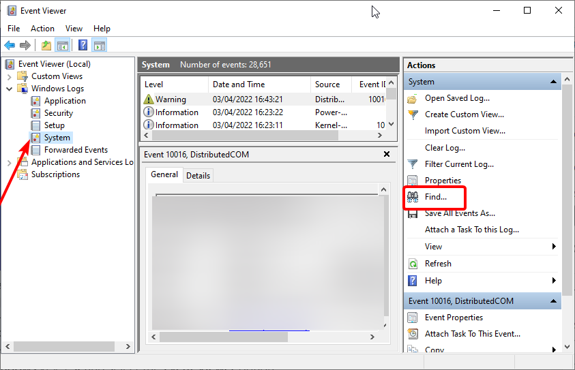The image size is (575, 370).
Task: Click the Filter Current Log funnel icon
Action: coord(413,164)
